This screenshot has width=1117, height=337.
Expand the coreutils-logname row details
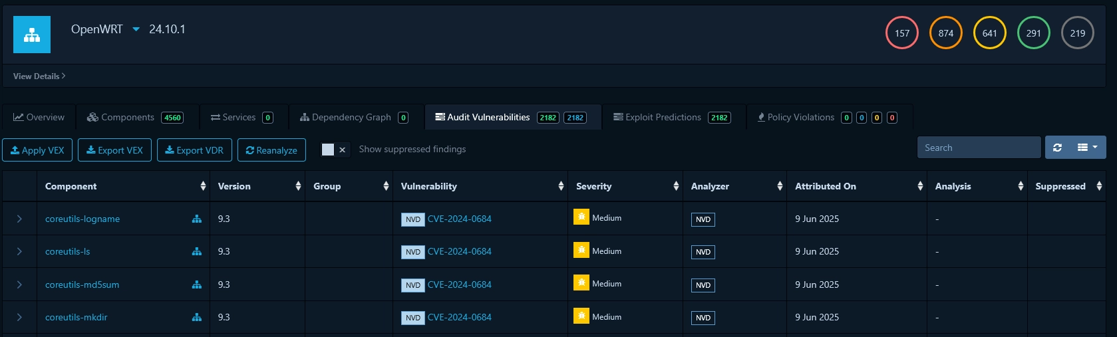pyautogui.click(x=19, y=219)
